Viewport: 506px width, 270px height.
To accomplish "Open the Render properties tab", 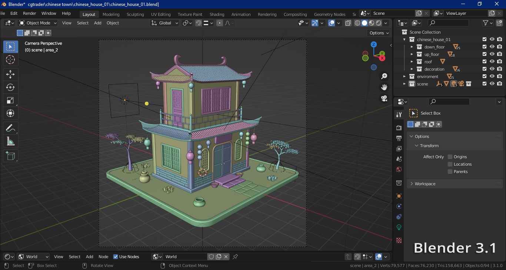I will pyautogui.click(x=399, y=128).
